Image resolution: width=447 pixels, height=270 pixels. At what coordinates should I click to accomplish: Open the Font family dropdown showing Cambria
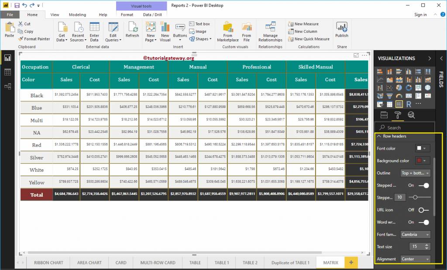[x=415, y=234]
